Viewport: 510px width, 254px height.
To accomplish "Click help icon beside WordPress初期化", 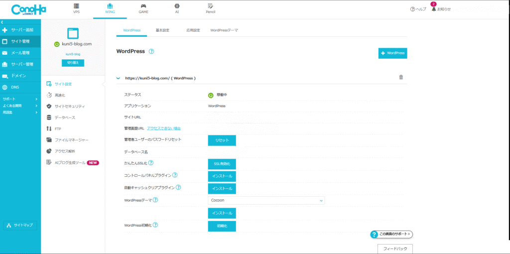I will tap(155, 225).
